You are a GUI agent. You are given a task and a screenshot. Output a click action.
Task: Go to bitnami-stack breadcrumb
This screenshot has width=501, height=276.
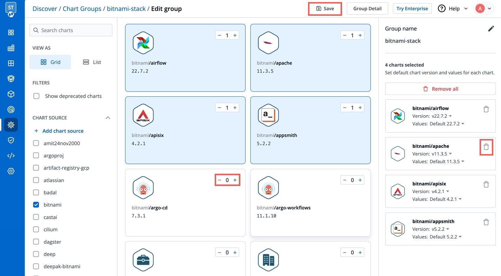126,9
